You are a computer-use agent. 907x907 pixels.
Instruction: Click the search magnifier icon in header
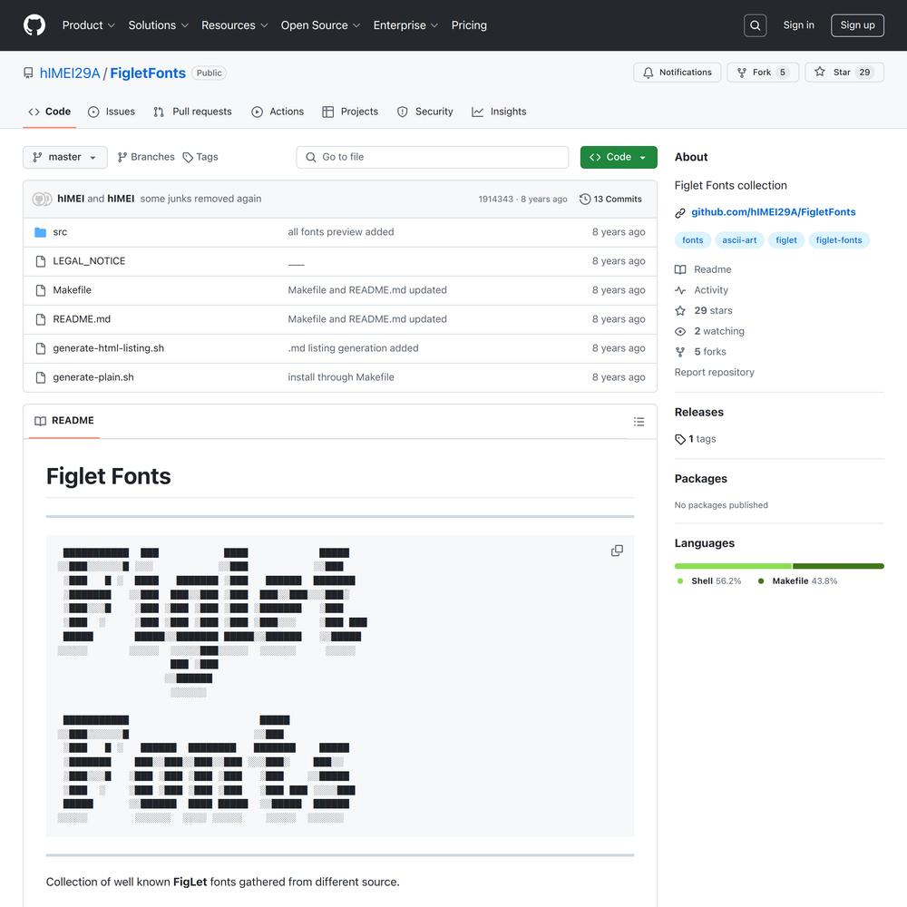pyautogui.click(x=755, y=25)
